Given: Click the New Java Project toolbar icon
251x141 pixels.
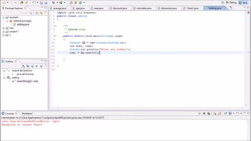Looking at the screenshot, I should 71,3.
